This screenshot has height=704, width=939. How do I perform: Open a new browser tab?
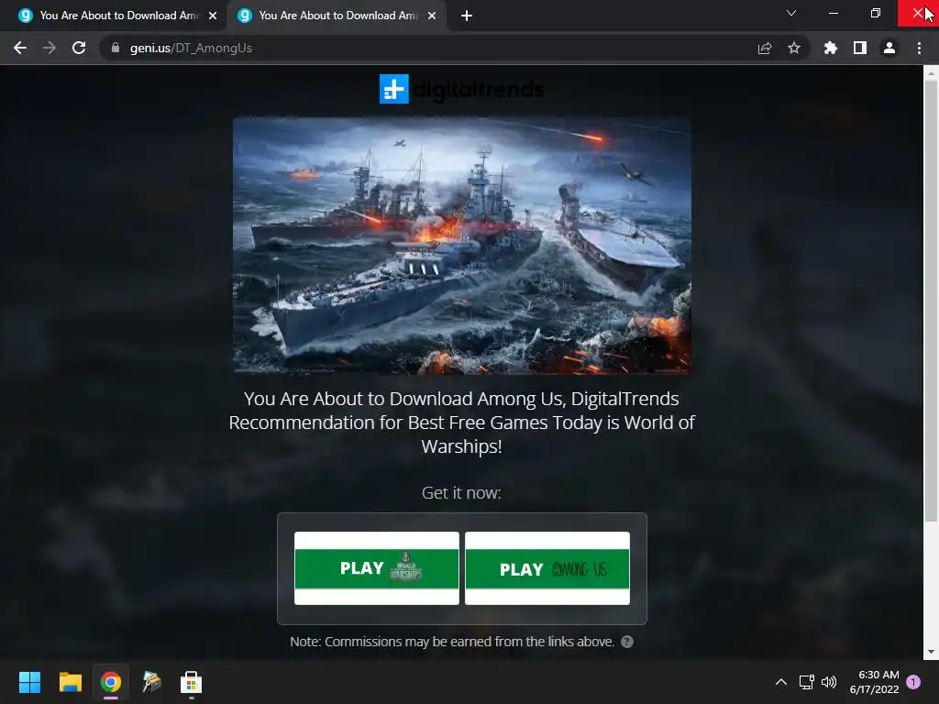[x=467, y=16]
